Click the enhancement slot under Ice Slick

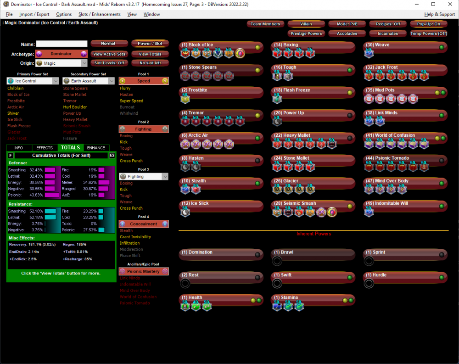click(186, 212)
